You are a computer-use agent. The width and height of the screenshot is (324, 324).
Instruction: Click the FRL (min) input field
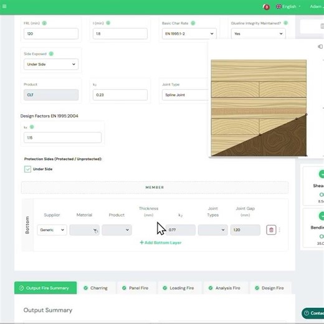click(51, 34)
